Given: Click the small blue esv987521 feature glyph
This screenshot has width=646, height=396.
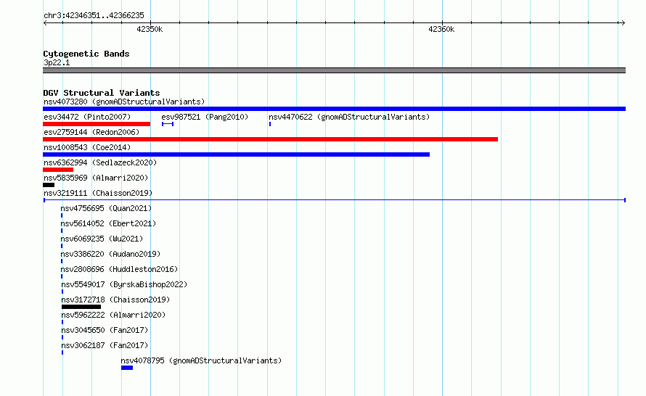Looking at the screenshot, I should click(168, 124).
